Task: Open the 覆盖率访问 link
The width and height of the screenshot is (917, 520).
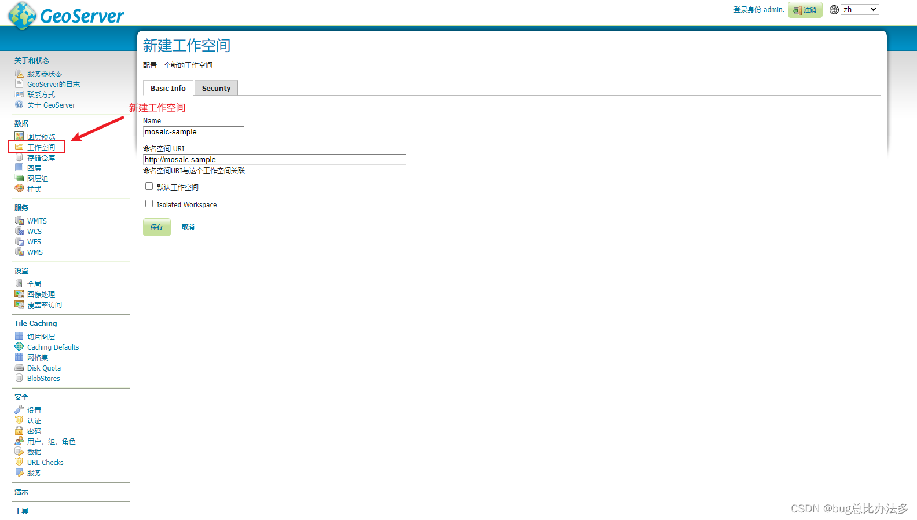Action: click(x=45, y=305)
